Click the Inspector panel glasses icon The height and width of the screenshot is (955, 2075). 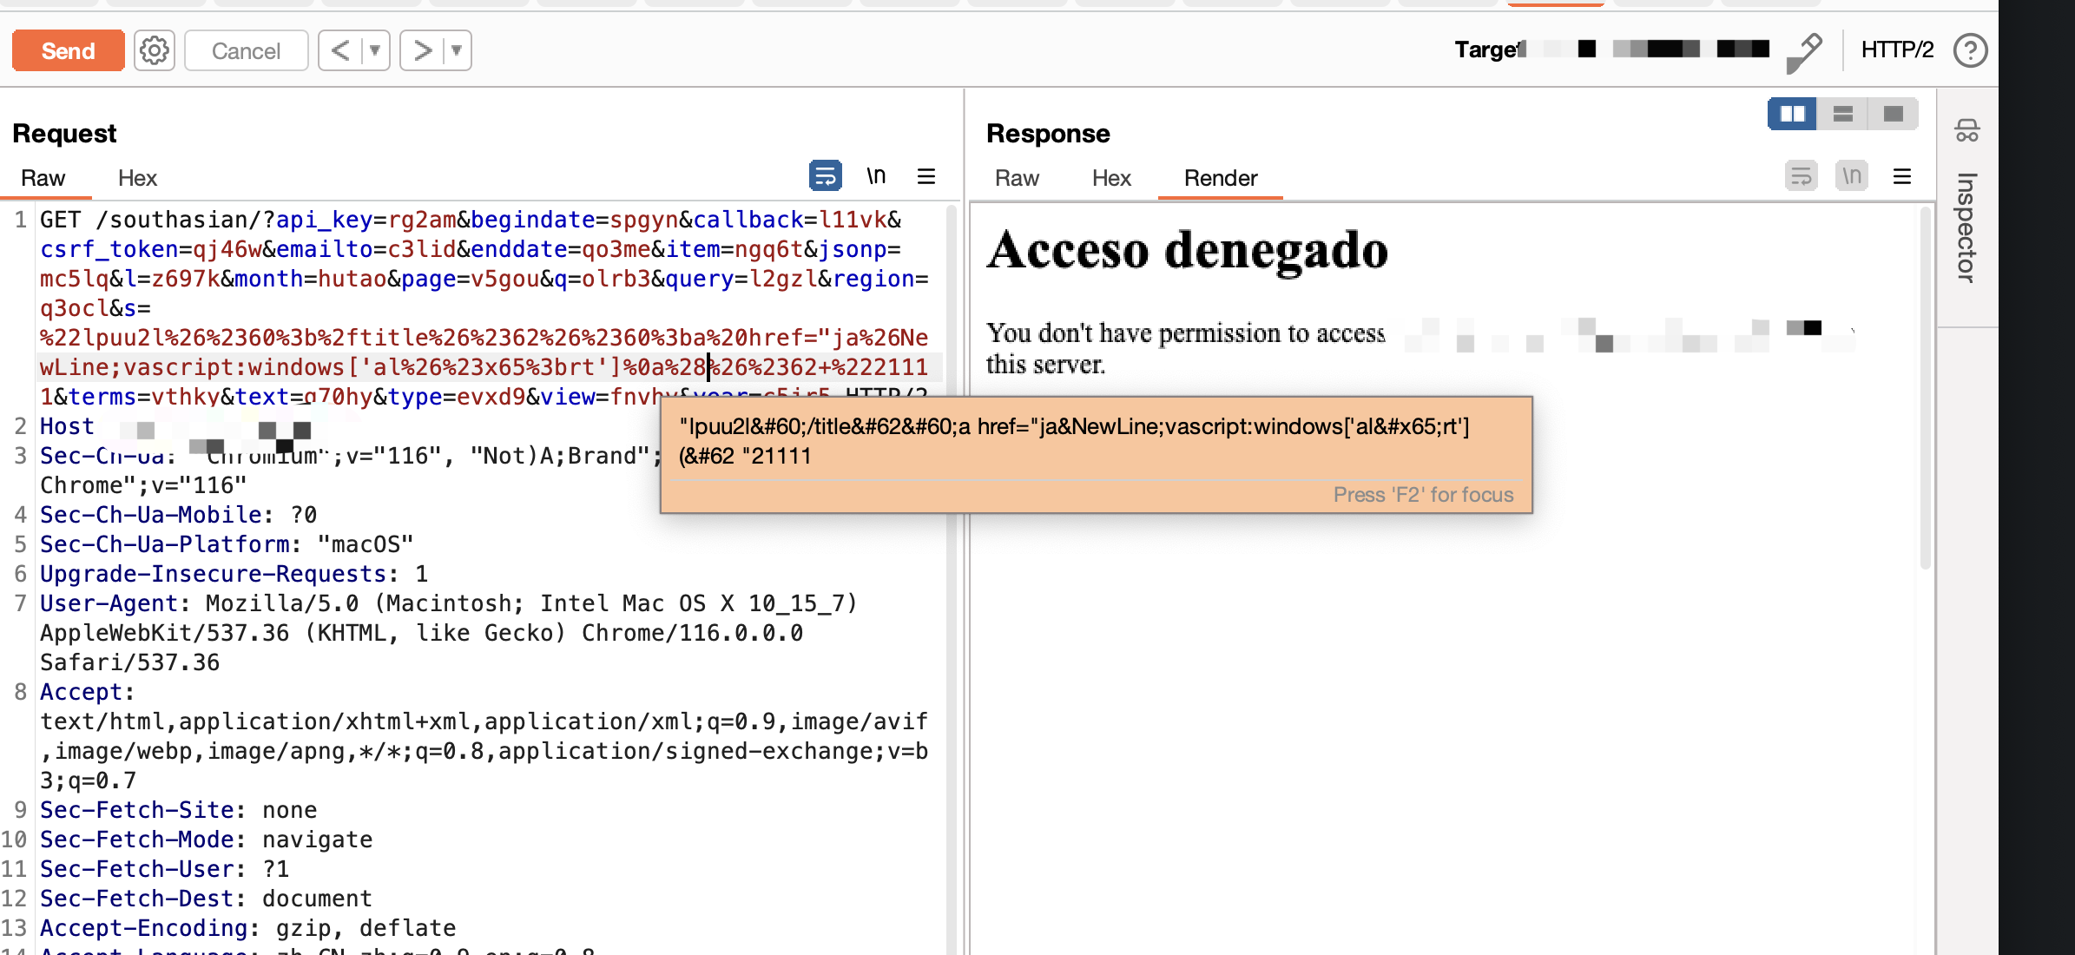(1966, 131)
